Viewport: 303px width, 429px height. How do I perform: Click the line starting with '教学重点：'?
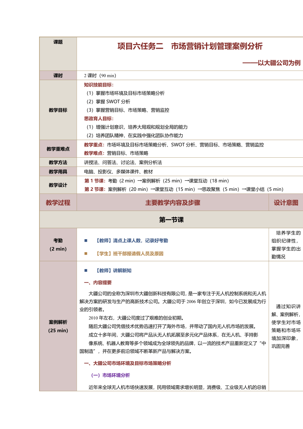click(x=174, y=145)
